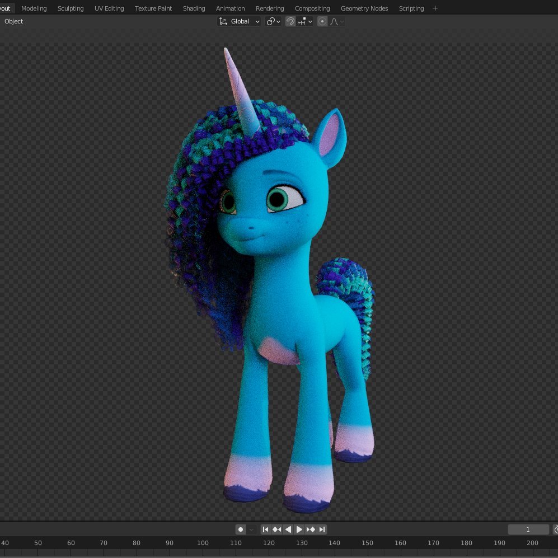Open the snap increment options dropdown

point(305,21)
